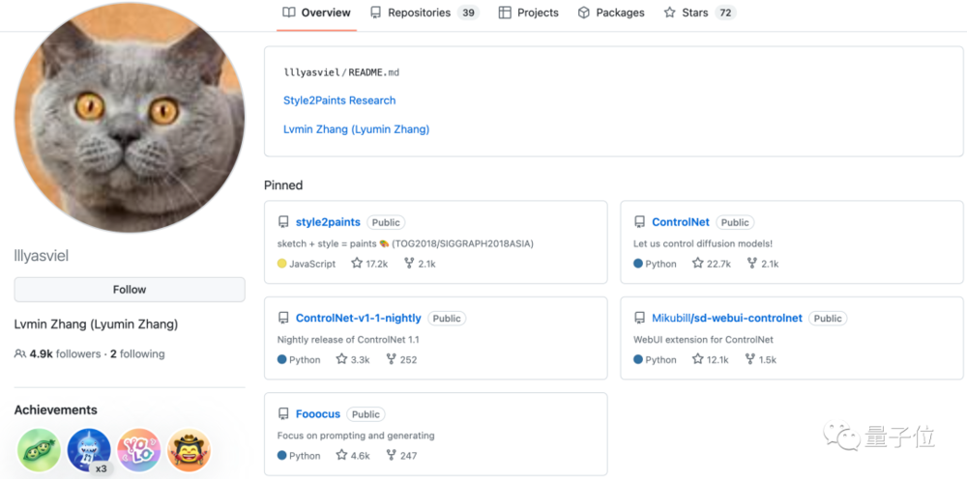Click the star icon on ControlNet repo

tap(697, 263)
